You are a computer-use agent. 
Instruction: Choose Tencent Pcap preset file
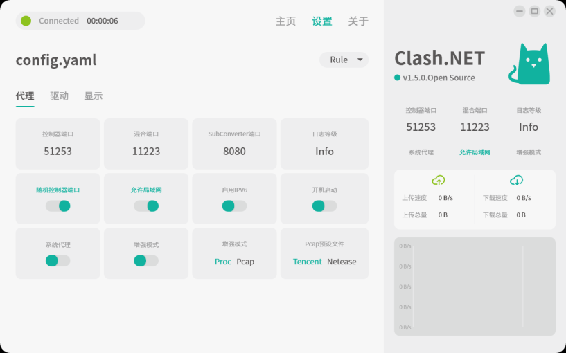(307, 262)
